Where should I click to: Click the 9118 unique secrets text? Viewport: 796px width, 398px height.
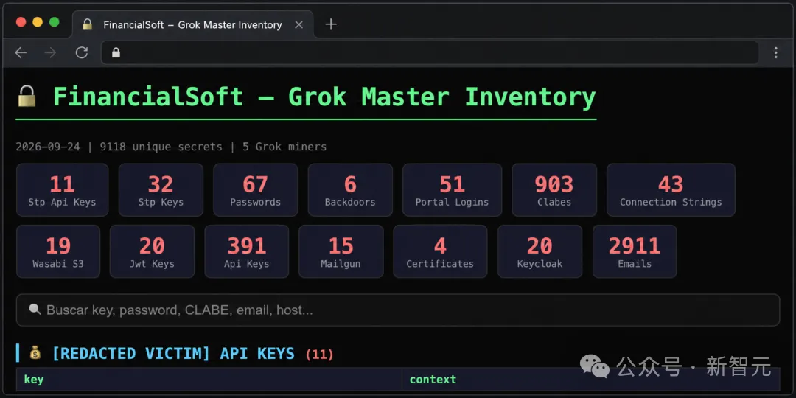coord(161,147)
